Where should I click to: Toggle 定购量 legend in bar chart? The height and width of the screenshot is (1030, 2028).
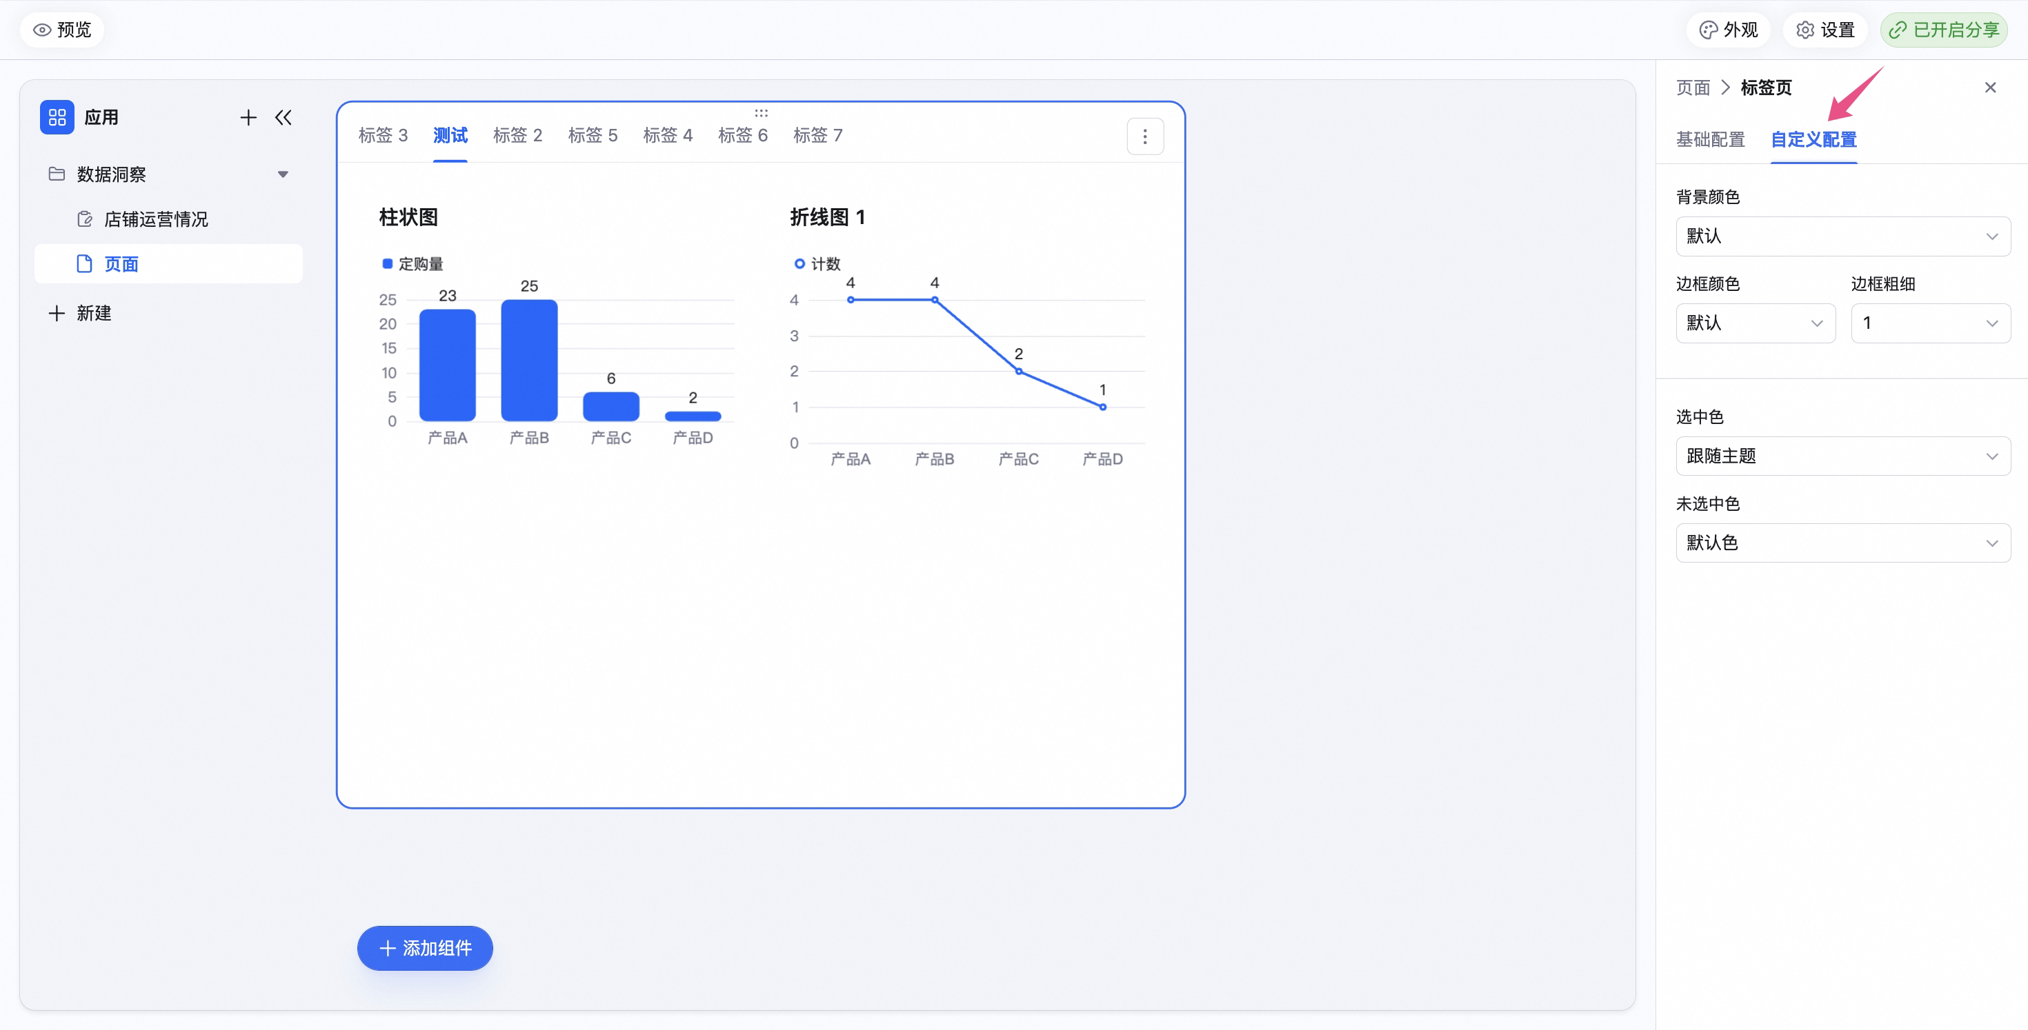(x=412, y=263)
